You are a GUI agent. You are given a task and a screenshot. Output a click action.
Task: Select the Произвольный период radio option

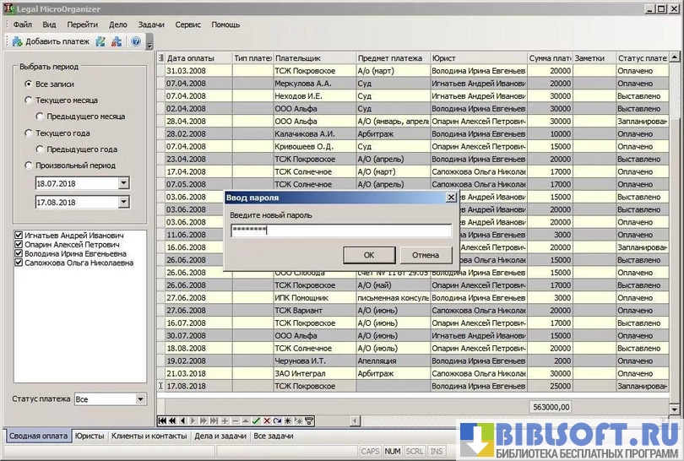pyautogui.click(x=29, y=165)
